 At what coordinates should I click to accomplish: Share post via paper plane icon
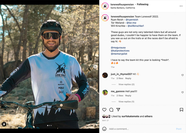(x=118, y=110)
